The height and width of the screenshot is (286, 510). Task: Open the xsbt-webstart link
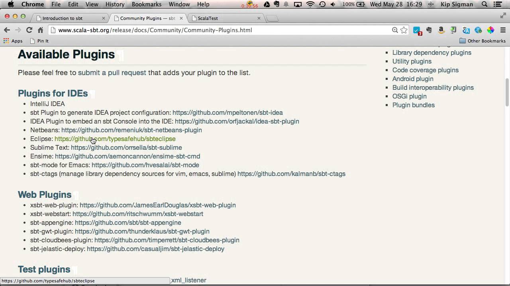coord(138,214)
